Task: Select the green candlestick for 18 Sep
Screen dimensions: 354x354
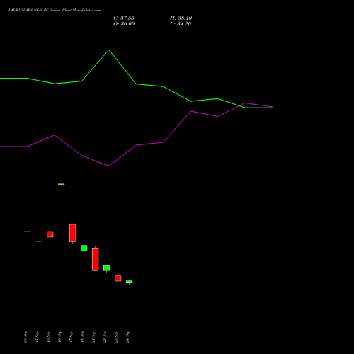Action: click(x=84, y=248)
